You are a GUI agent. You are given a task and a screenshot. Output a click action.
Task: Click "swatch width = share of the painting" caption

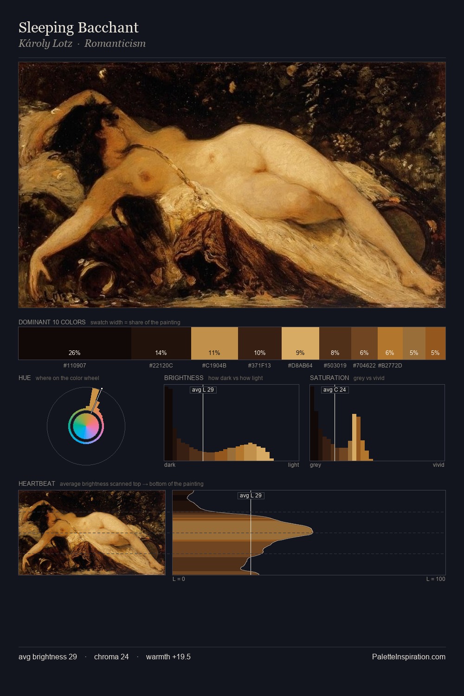click(135, 322)
